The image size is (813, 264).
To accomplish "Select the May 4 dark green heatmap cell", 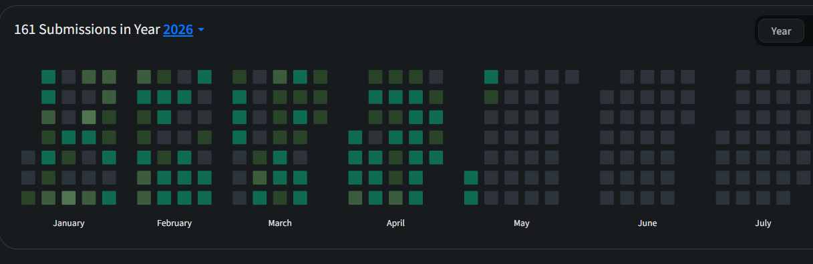I will pos(491,97).
